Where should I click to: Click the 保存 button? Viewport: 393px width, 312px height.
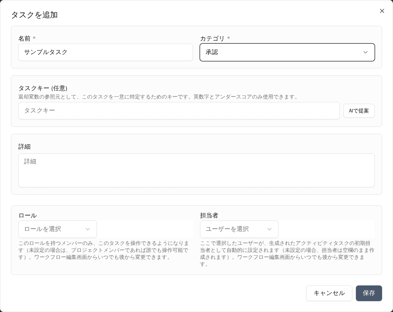(x=369, y=293)
